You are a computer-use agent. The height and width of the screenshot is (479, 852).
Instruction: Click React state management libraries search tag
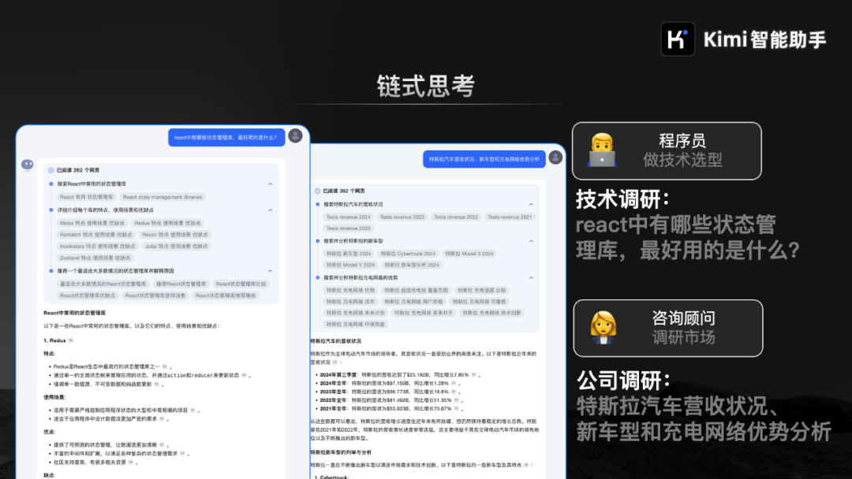tap(163, 197)
